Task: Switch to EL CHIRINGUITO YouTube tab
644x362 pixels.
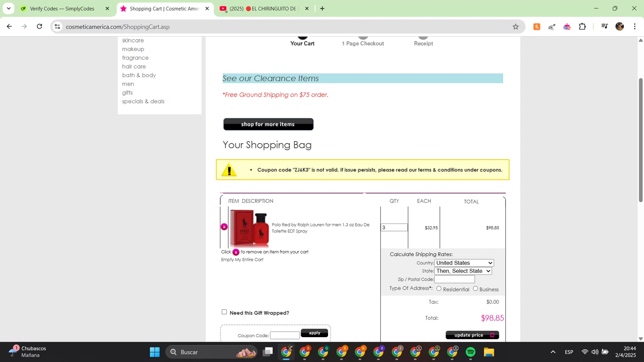Action: click(264, 9)
